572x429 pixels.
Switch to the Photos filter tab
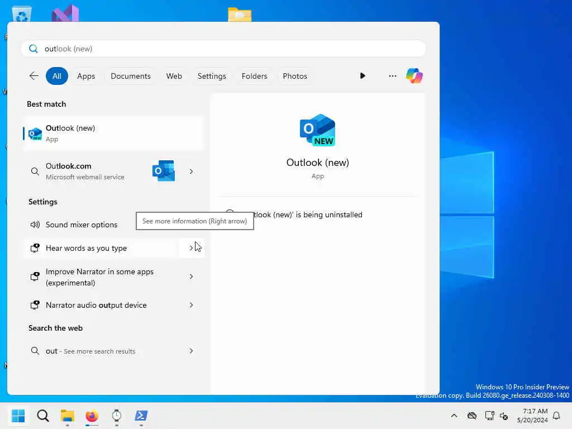tap(295, 76)
